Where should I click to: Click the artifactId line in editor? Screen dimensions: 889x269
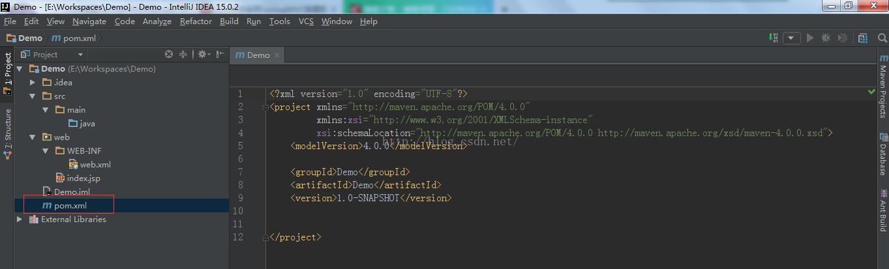366,185
